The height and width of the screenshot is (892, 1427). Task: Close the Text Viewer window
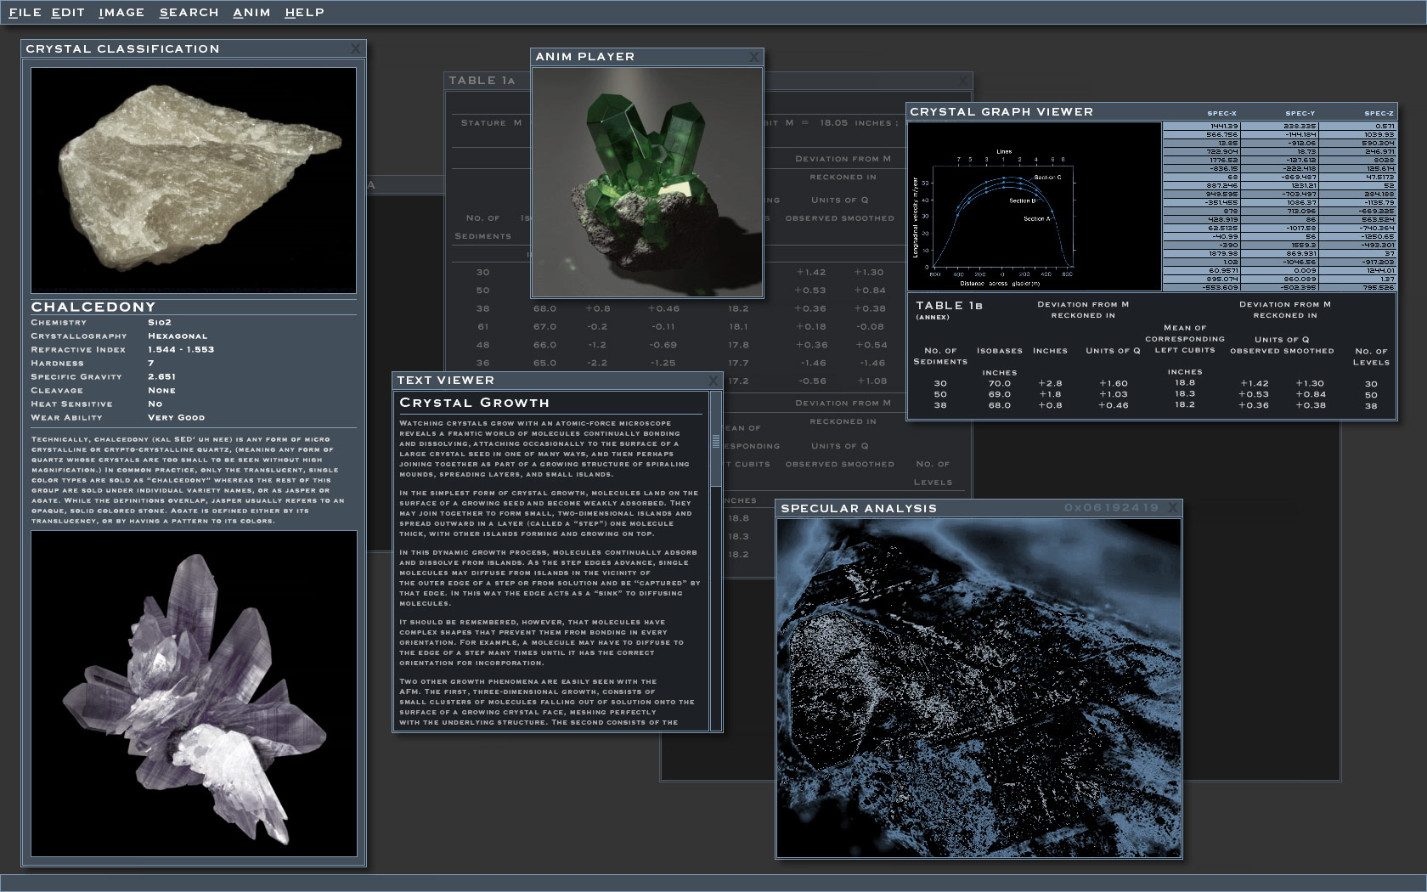(713, 381)
